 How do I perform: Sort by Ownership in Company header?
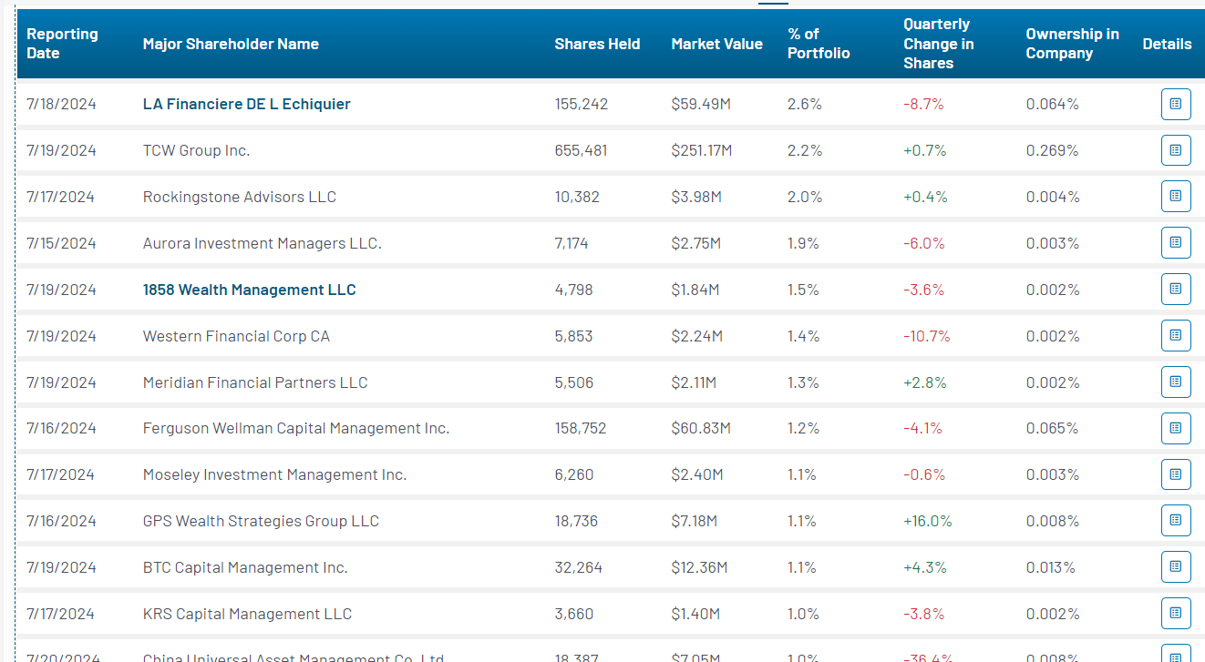point(1072,44)
